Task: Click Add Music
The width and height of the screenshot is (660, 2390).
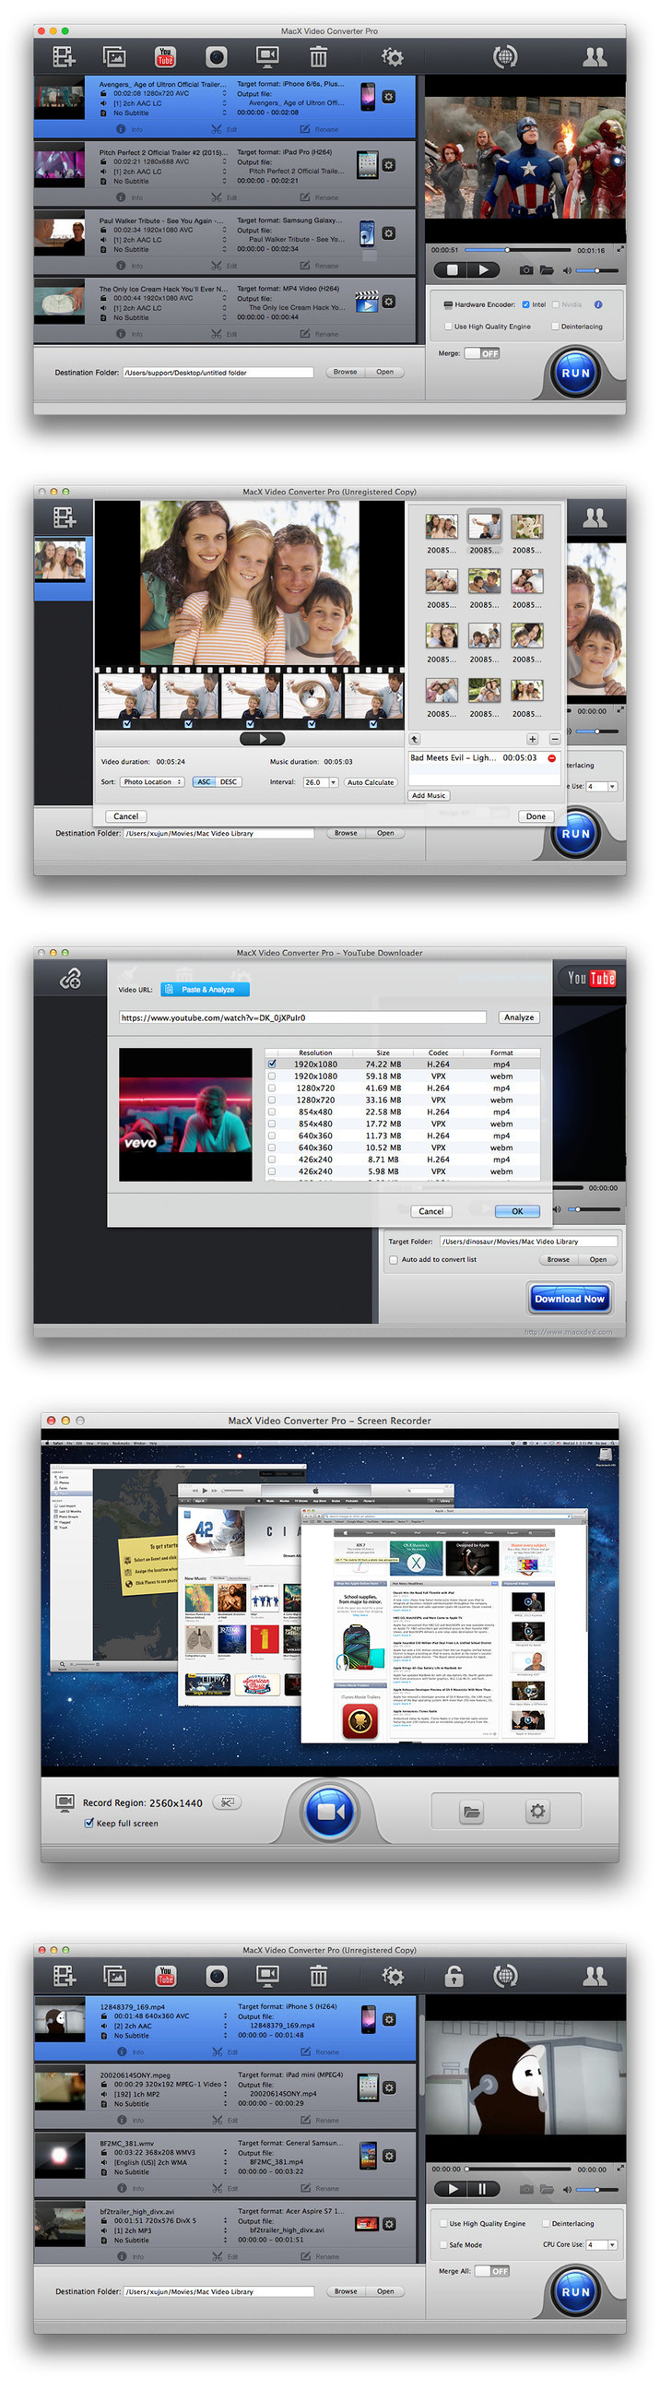Action: point(429,795)
